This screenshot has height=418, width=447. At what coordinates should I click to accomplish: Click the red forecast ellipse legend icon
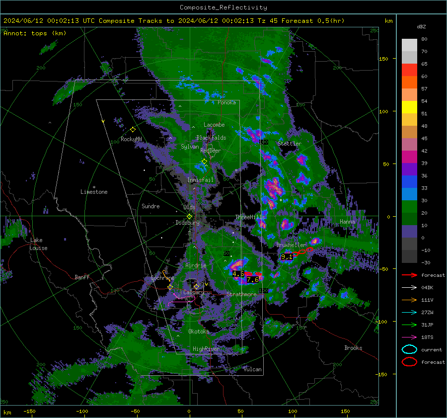409,362
